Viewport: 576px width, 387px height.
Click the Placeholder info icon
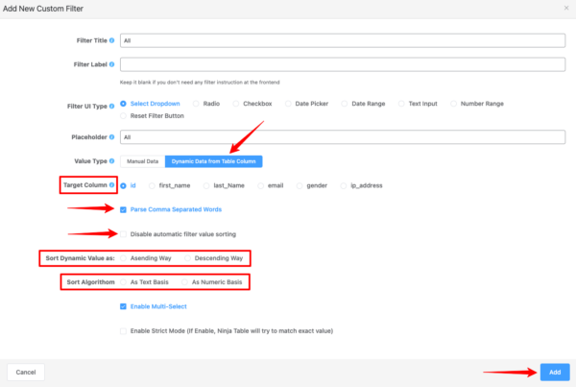pyautogui.click(x=111, y=137)
